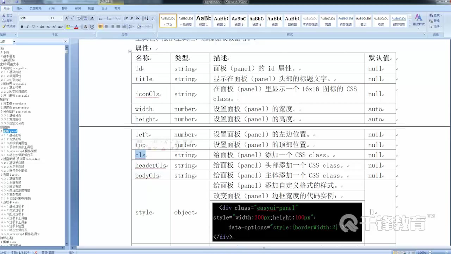Shrink the font size
Viewport: 451px width, 254px height.
click(x=72, y=18)
